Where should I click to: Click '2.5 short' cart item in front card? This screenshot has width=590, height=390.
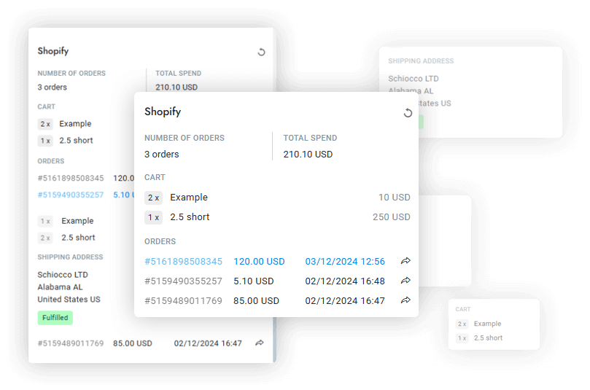pyautogui.click(x=190, y=217)
